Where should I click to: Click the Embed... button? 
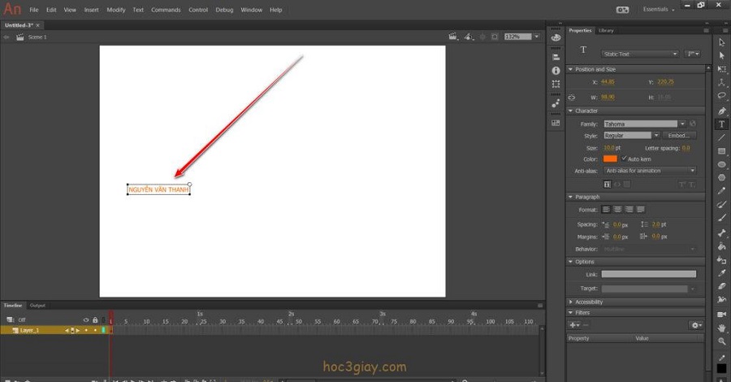click(x=681, y=136)
